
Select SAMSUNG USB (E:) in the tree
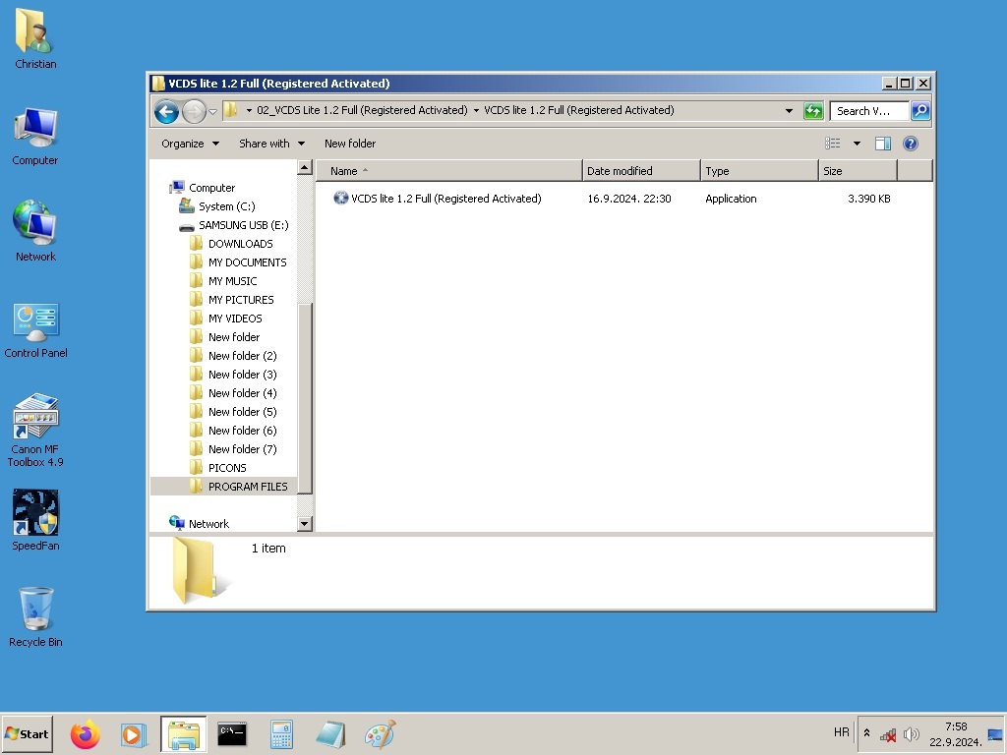(x=234, y=225)
